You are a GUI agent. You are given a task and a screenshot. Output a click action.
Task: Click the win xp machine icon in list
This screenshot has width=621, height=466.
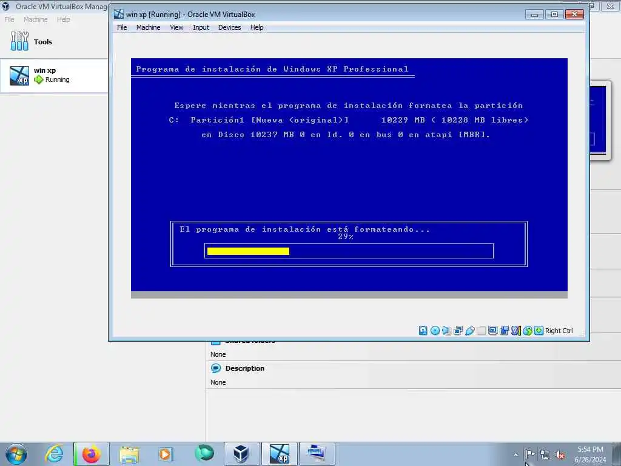click(19, 76)
